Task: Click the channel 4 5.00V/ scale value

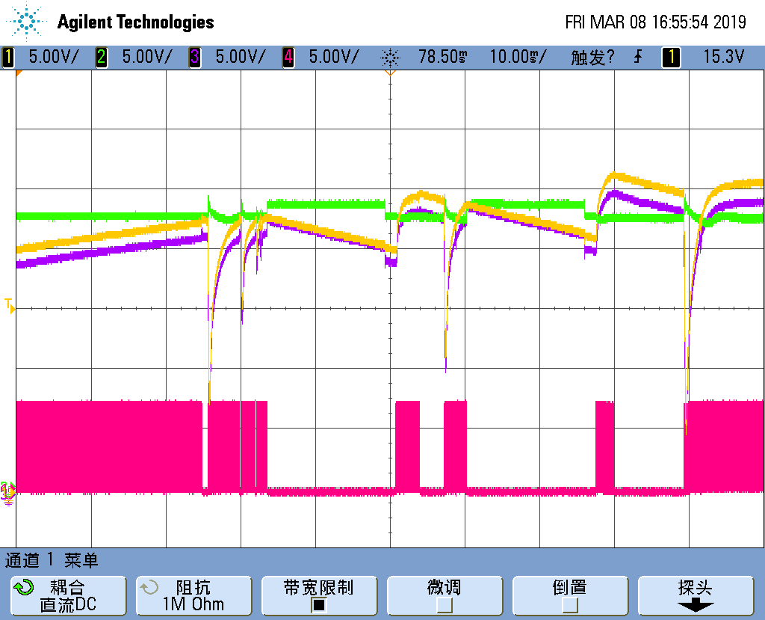Action: pyautogui.click(x=334, y=57)
